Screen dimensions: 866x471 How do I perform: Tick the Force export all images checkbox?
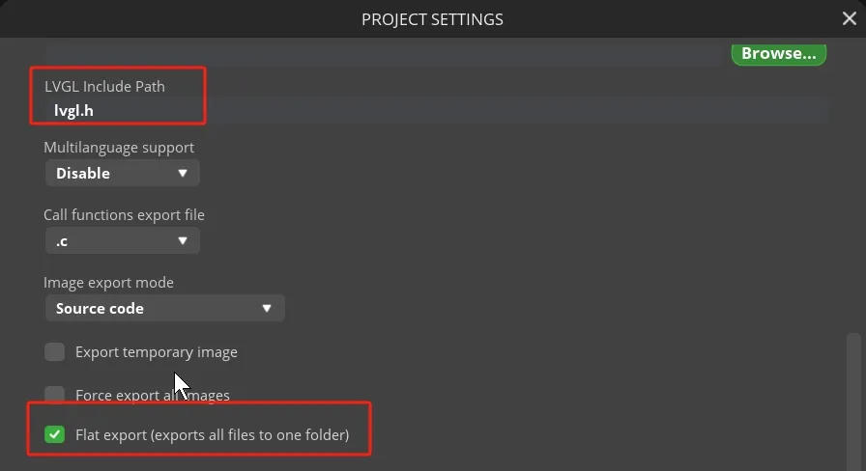point(55,395)
